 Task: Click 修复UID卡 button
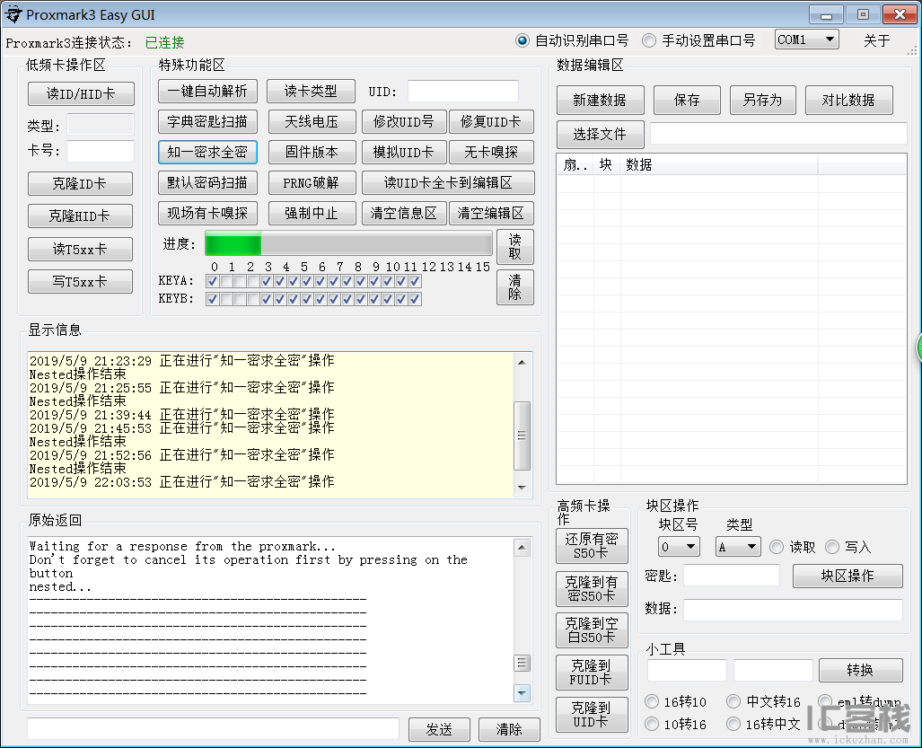(491, 122)
